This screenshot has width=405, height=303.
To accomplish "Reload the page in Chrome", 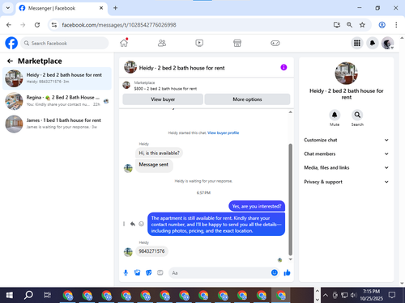I will point(37,25).
